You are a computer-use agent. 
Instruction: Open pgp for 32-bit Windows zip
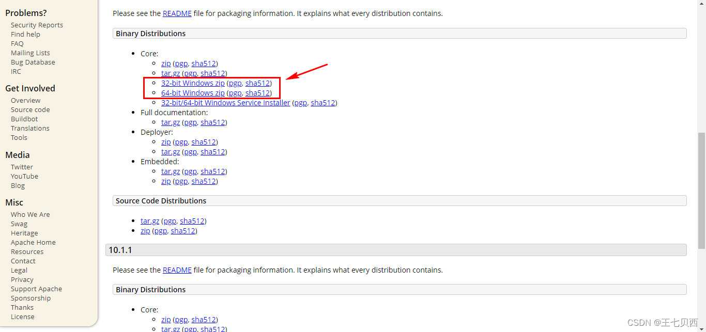point(235,83)
